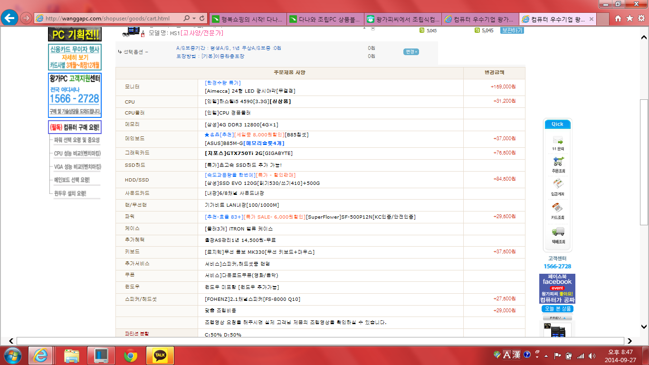Click the recently viewed product thumbnail

point(558,330)
